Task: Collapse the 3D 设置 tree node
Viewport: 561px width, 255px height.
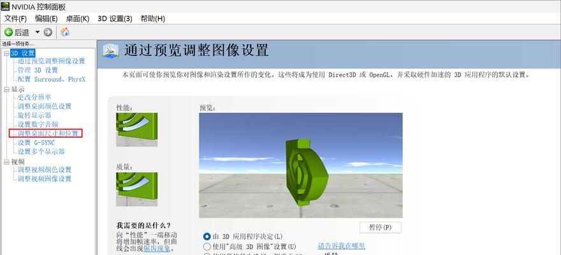Action: pyautogui.click(x=6, y=54)
